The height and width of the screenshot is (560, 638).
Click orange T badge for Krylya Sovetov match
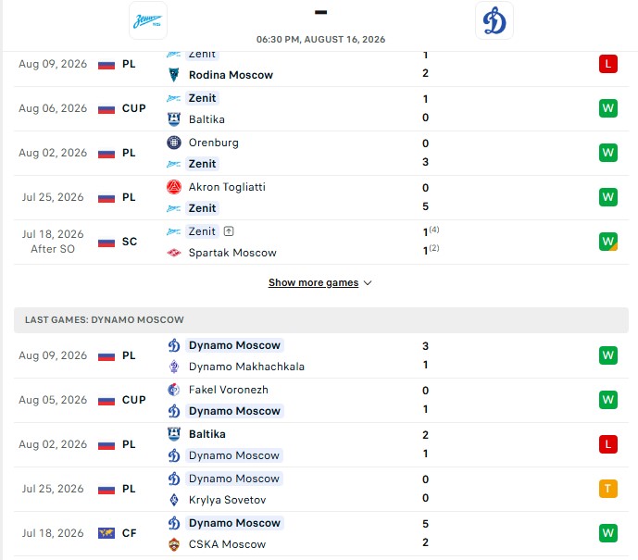607,489
